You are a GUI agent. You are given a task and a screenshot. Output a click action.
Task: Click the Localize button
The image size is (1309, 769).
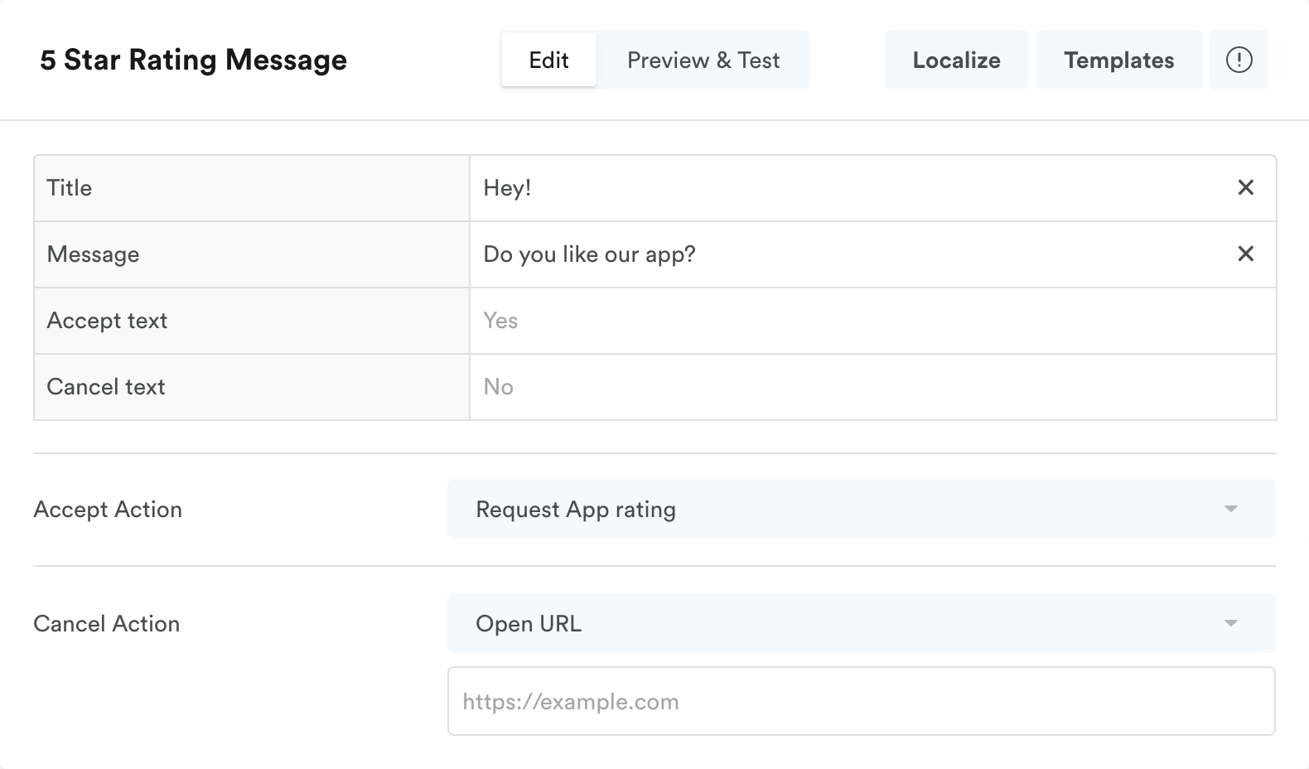pyautogui.click(x=956, y=60)
